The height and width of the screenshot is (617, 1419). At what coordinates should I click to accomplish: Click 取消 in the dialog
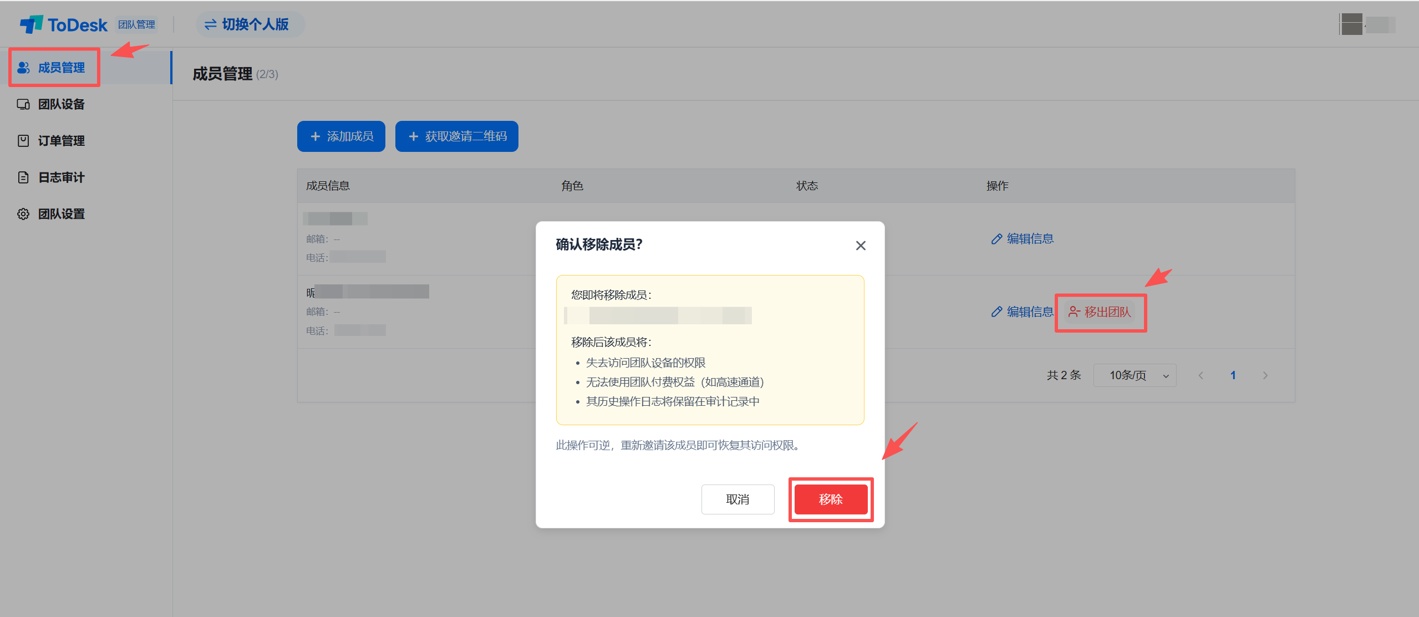[737, 499]
